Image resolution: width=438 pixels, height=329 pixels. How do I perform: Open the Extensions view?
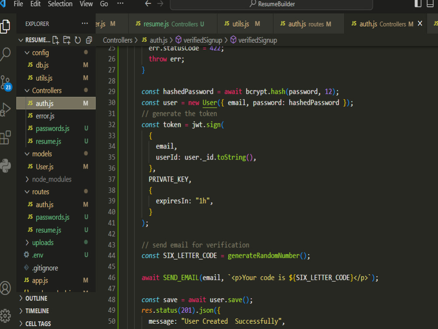[x=7, y=137]
